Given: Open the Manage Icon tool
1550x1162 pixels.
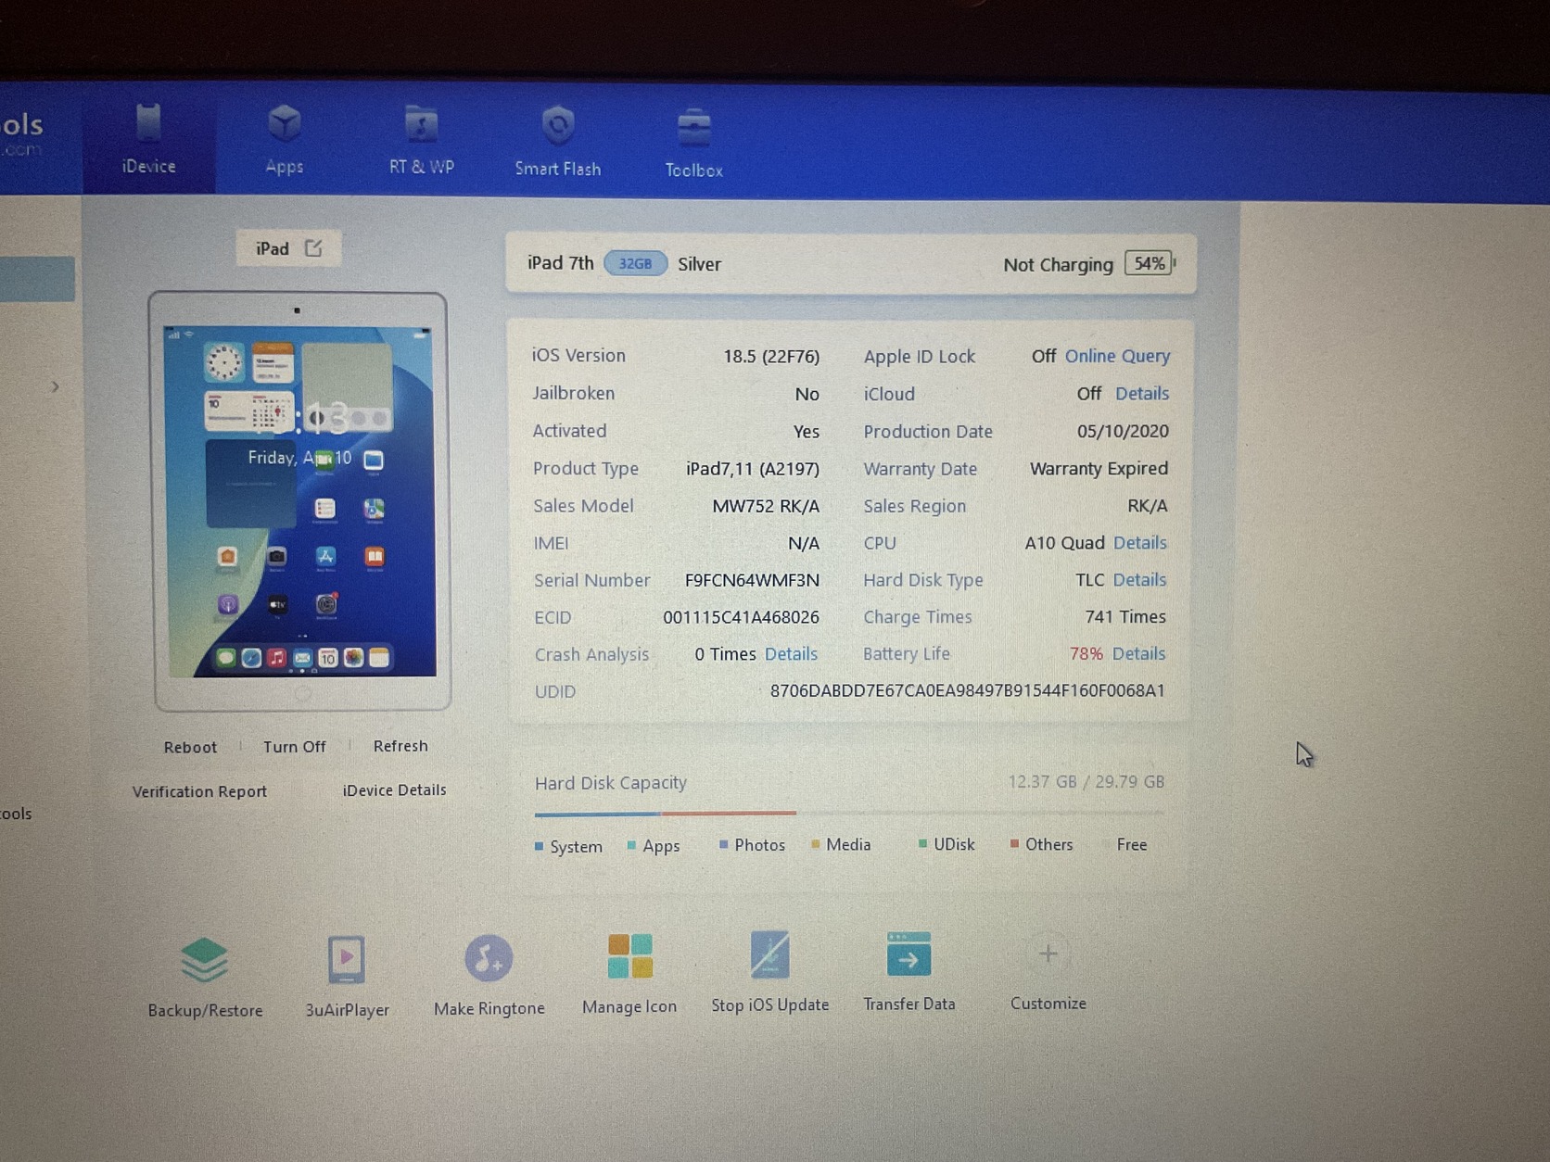Looking at the screenshot, I should pos(629,956).
